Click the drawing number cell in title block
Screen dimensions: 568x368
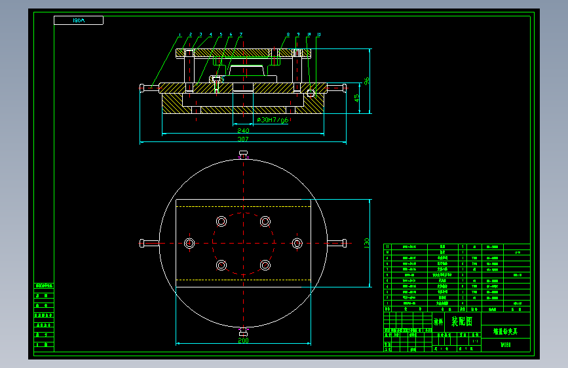(x=506, y=345)
